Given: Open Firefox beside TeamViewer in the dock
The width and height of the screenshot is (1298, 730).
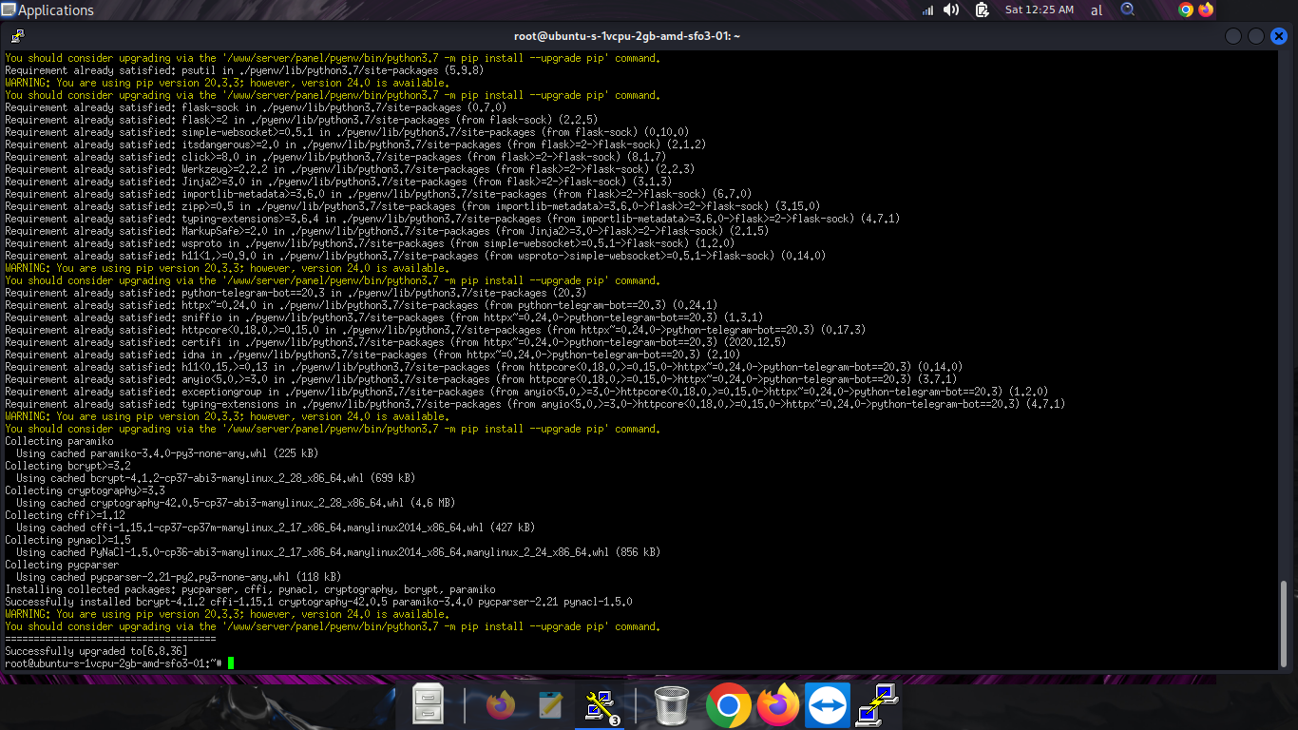Looking at the screenshot, I should 778,705.
